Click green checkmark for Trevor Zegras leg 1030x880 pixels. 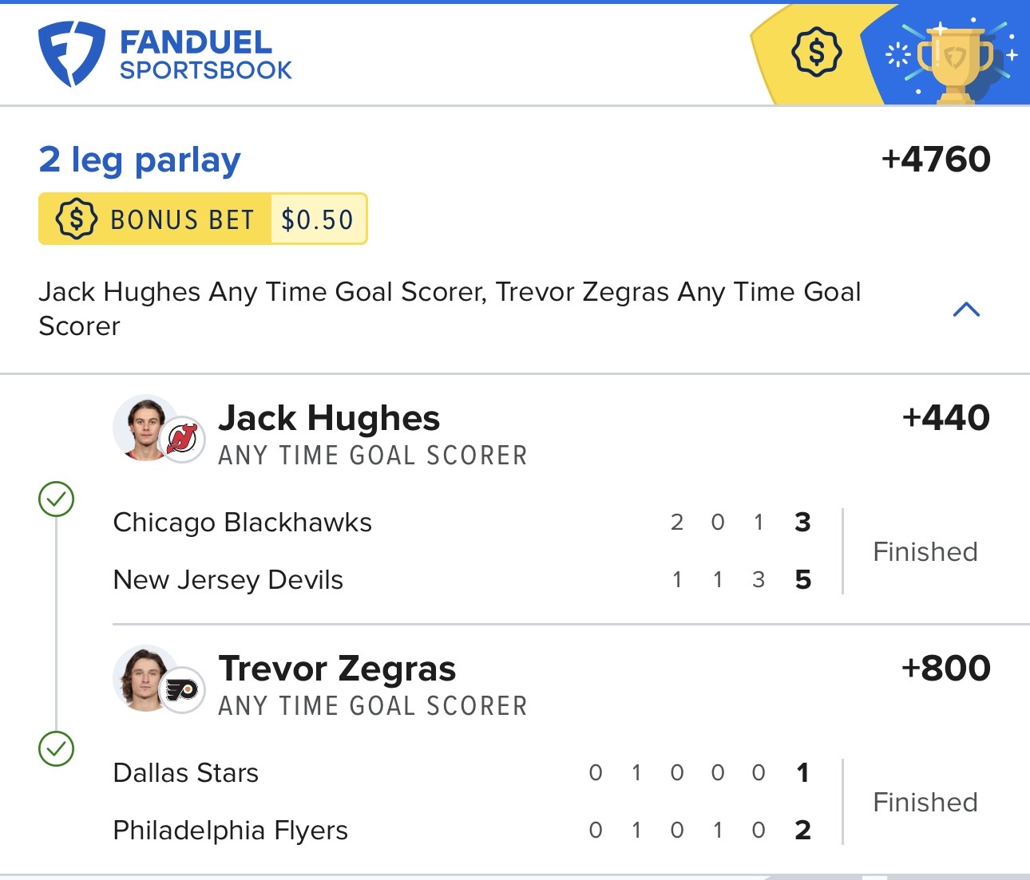tap(56, 749)
